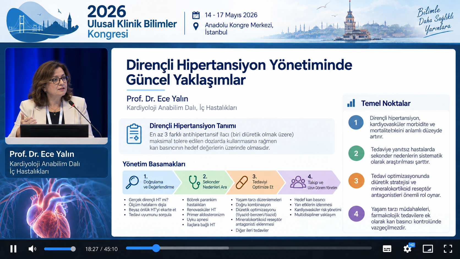Open the HD settings gear menu

(x=408, y=248)
